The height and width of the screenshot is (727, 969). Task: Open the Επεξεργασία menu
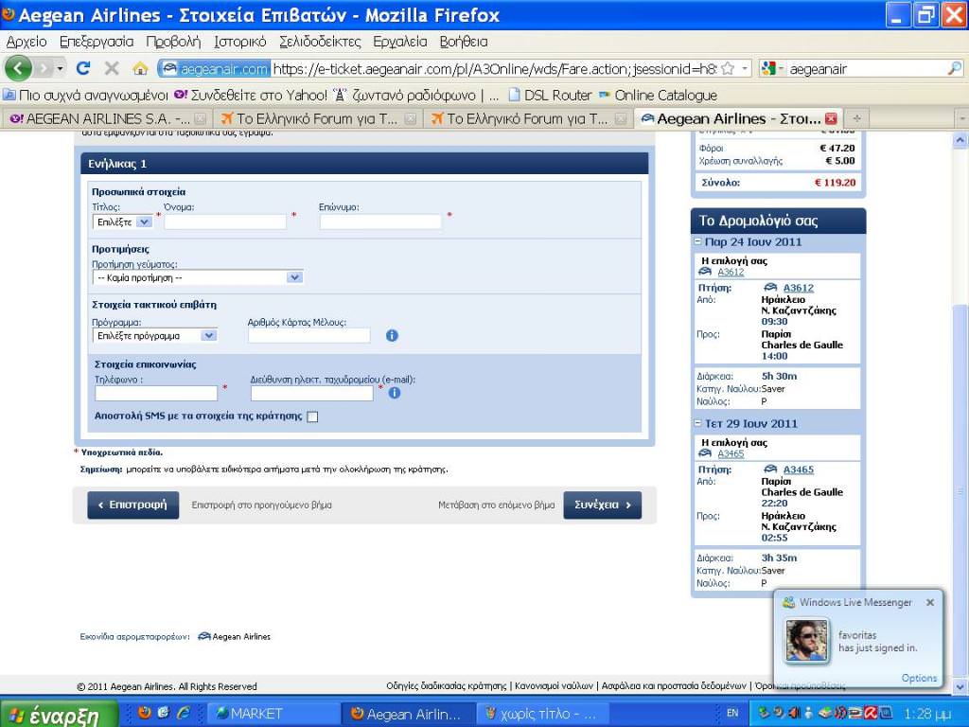(x=97, y=42)
